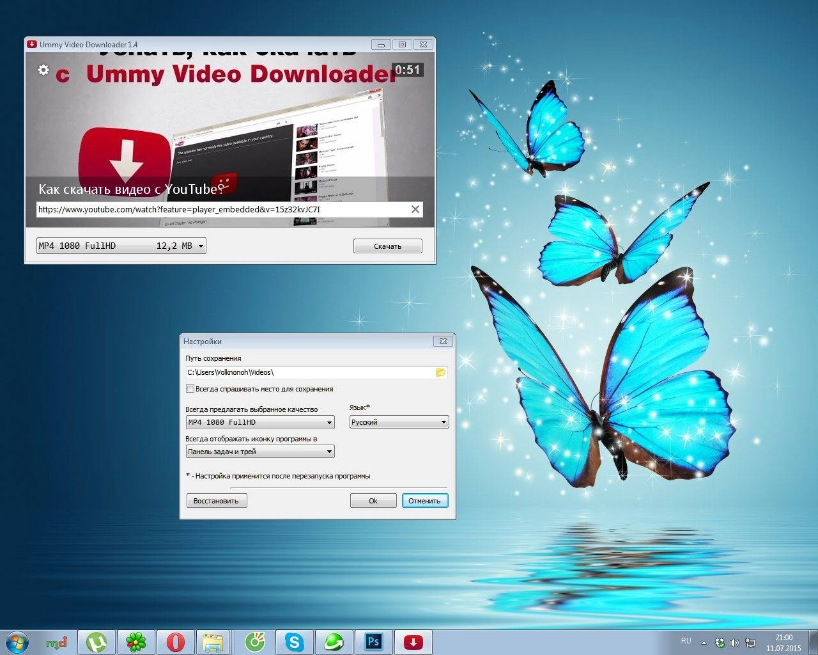This screenshot has width=818, height=655.
Task: Confirm settings with the Ok button
Action: click(x=373, y=501)
